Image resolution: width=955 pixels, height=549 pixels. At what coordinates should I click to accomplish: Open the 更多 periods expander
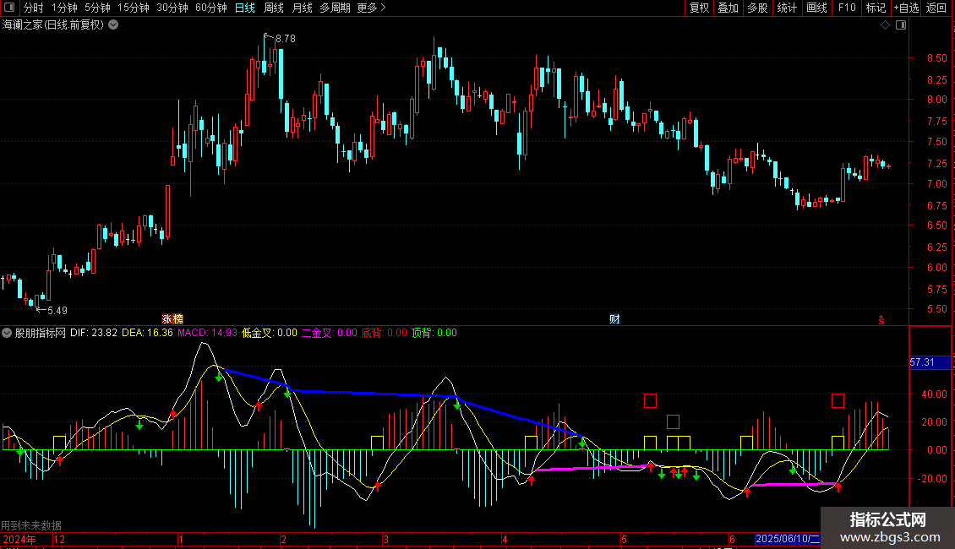tap(371, 8)
